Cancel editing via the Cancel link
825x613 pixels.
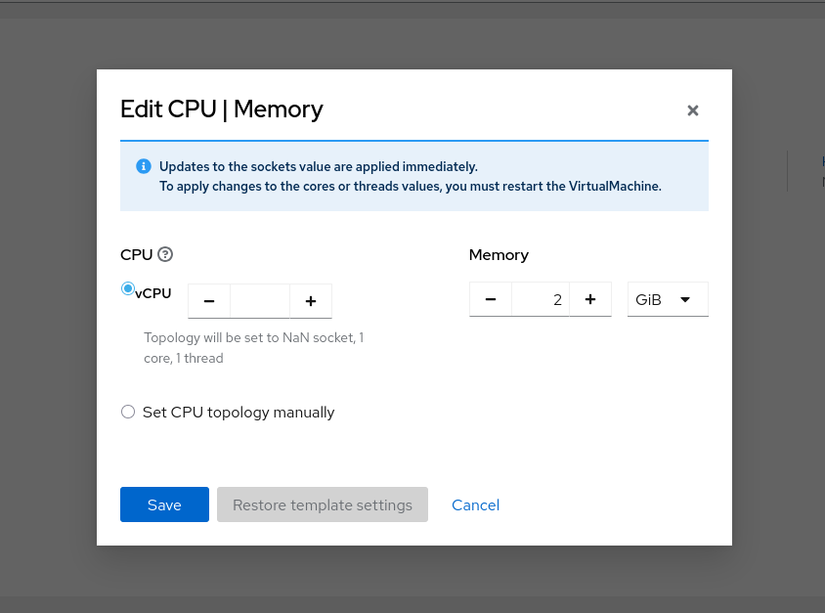475,504
